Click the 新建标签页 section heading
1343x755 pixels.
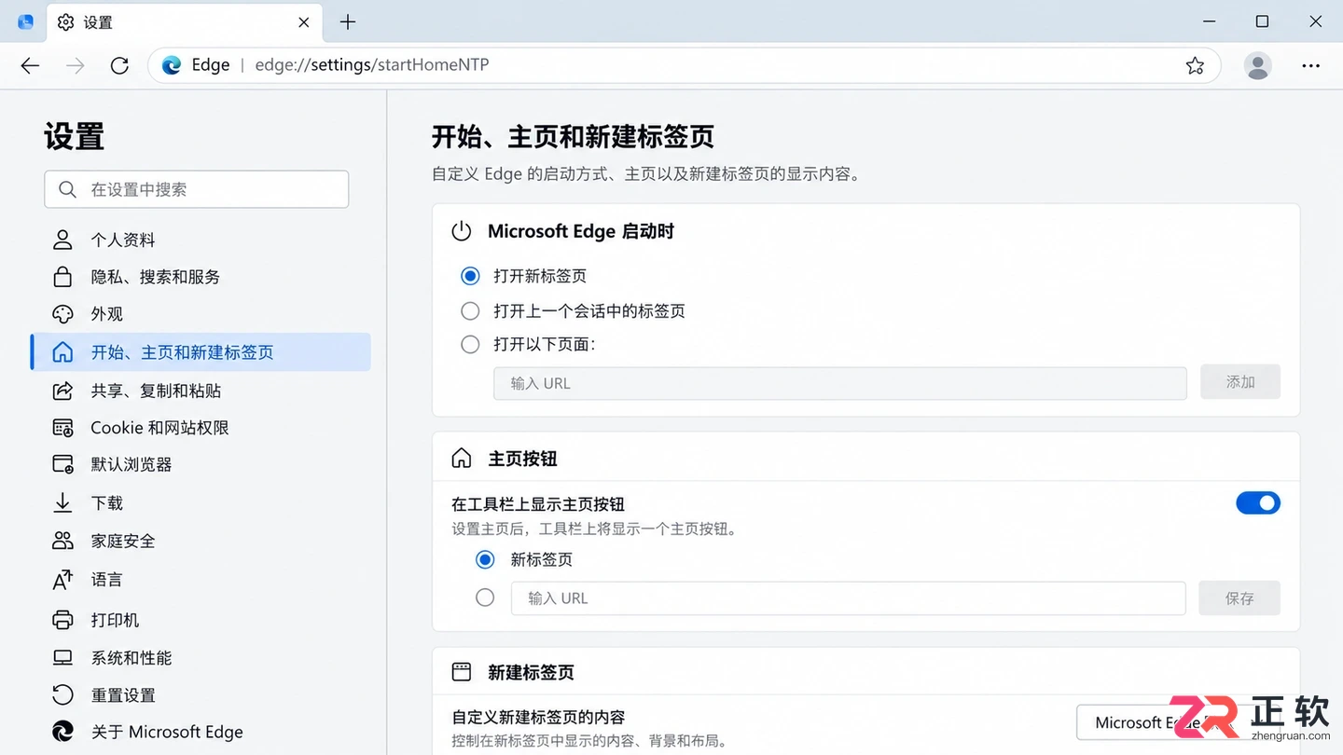click(x=531, y=672)
